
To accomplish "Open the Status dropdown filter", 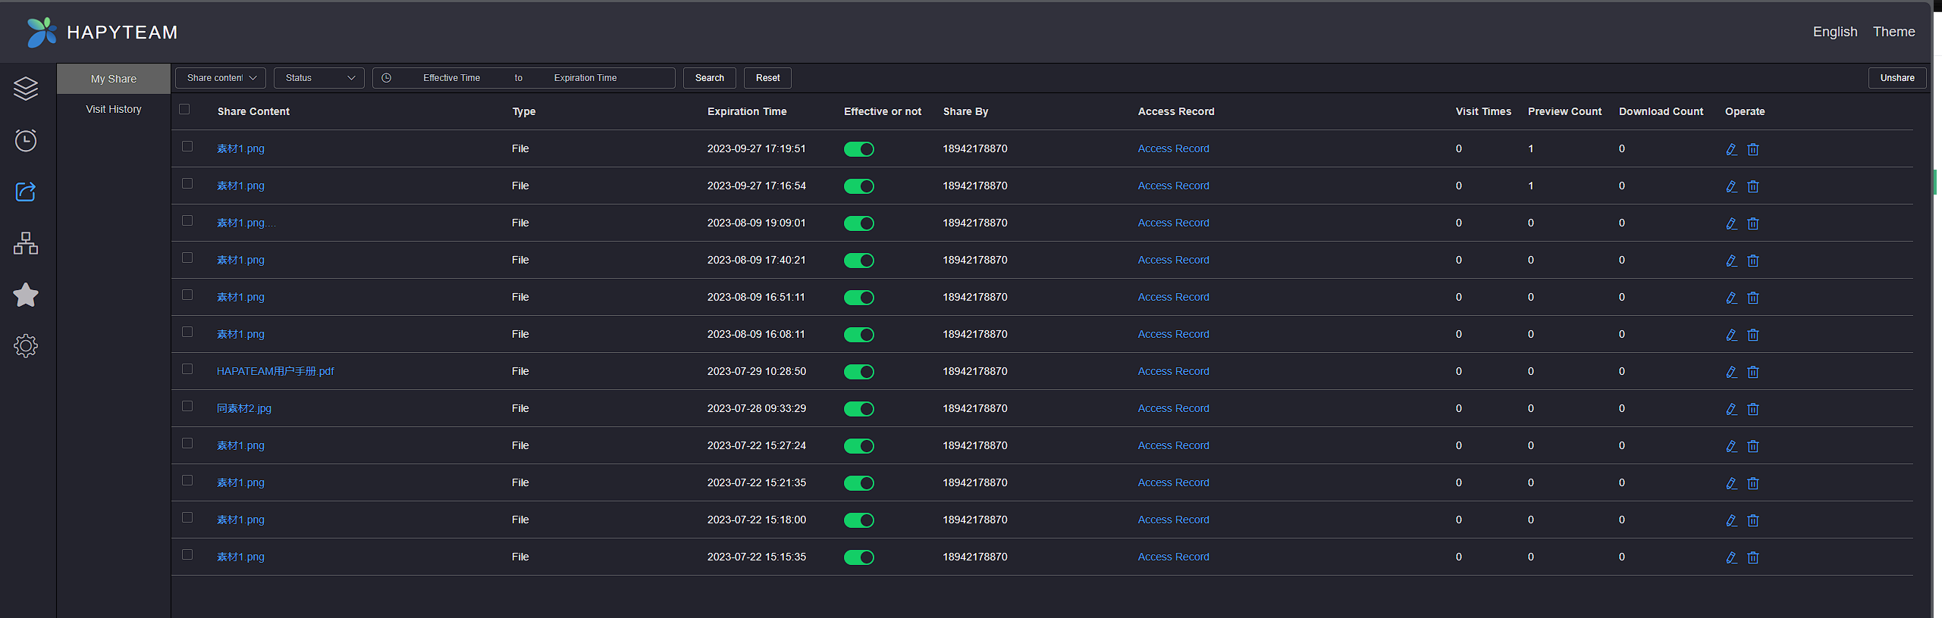I will pyautogui.click(x=319, y=78).
